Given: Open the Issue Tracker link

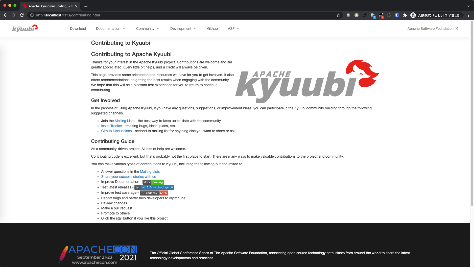Looking at the screenshot, I should (x=111, y=126).
